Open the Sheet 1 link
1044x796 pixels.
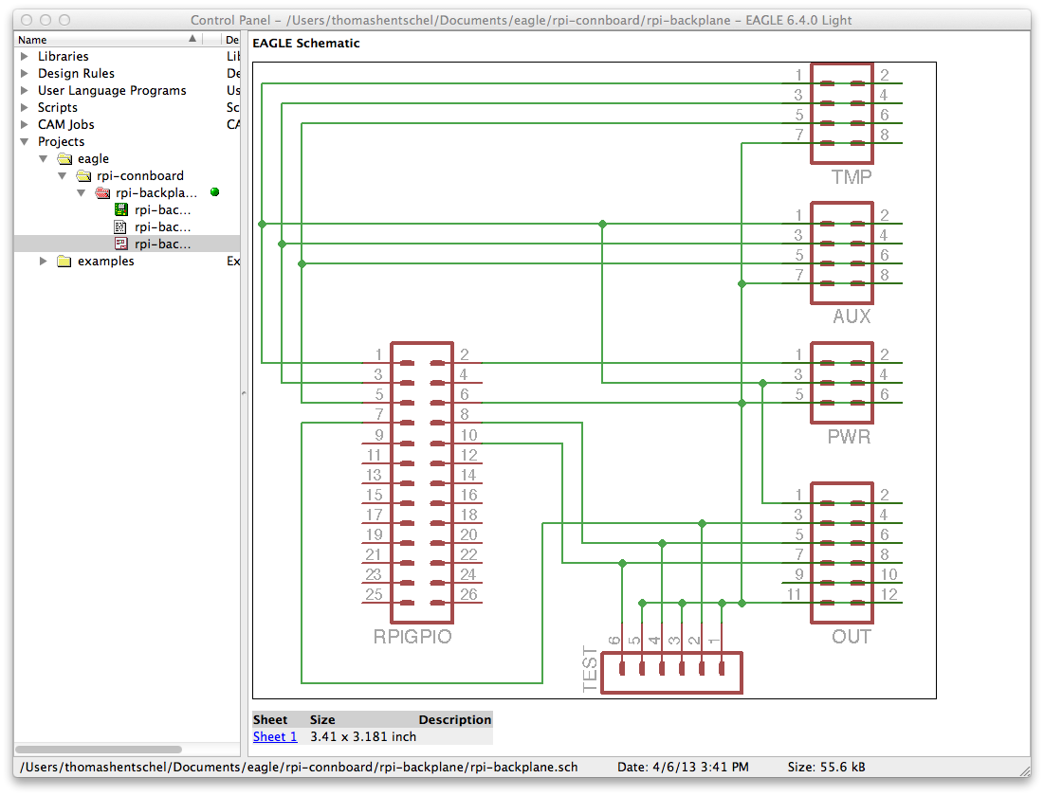click(x=275, y=736)
